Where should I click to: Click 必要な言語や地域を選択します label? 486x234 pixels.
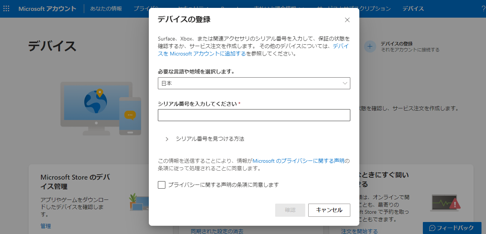click(x=197, y=72)
